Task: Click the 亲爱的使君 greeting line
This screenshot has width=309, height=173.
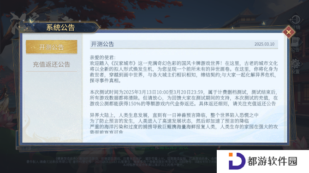Action: click(x=103, y=58)
